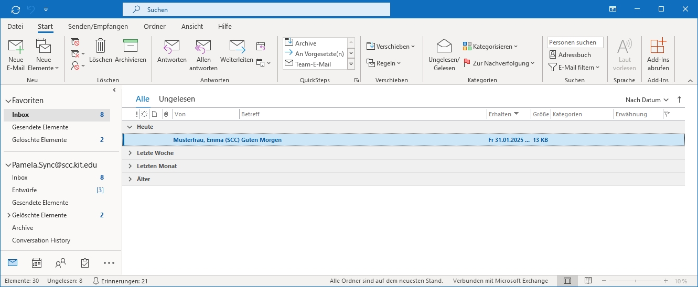Viewport: 698px width, 287px height.
Task: Open the QuickSteps dialog launcher
Action: point(357,80)
